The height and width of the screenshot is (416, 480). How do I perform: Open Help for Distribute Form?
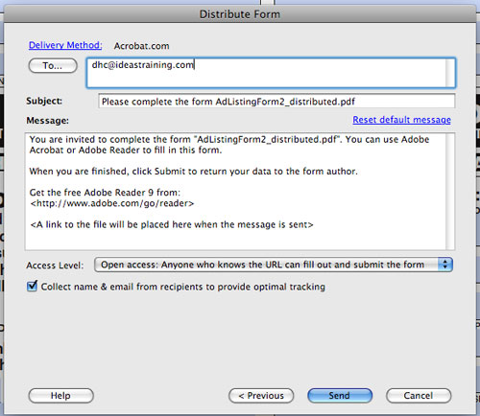coord(60,396)
